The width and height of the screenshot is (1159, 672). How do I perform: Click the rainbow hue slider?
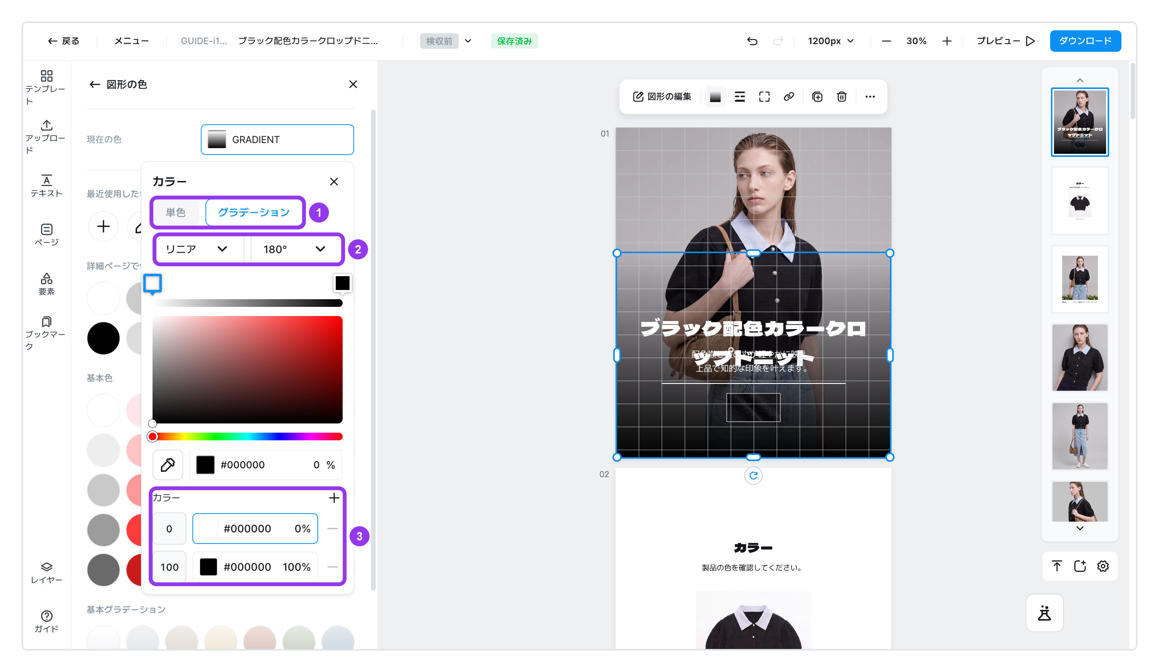[x=248, y=436]
